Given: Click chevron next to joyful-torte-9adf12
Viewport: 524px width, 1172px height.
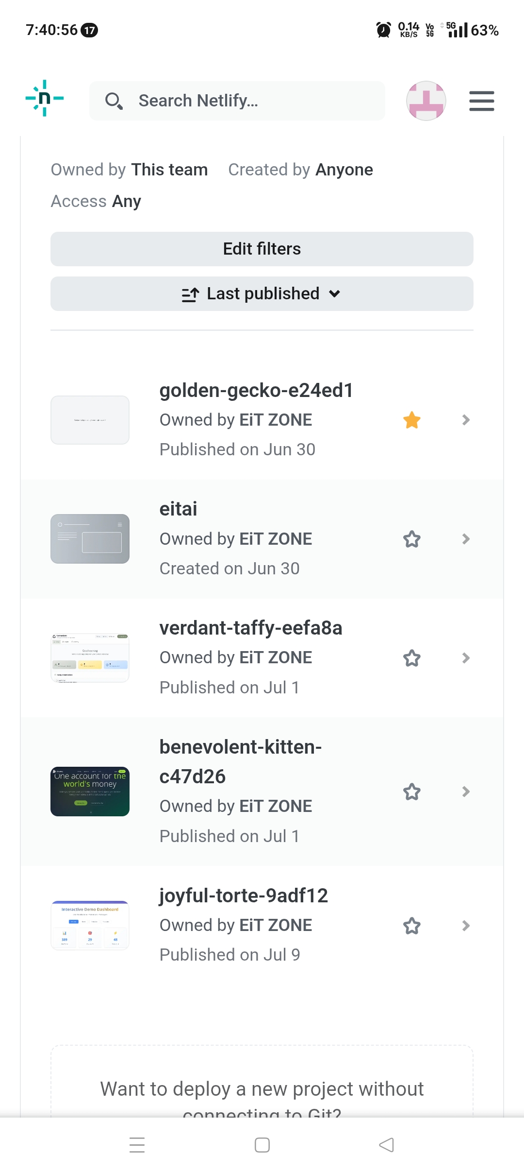Looking at the screenshot, I should [x=466, y=926].
